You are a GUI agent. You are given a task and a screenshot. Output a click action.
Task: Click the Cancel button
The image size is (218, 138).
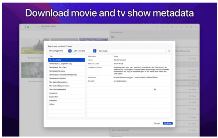[x=157, y=123]
